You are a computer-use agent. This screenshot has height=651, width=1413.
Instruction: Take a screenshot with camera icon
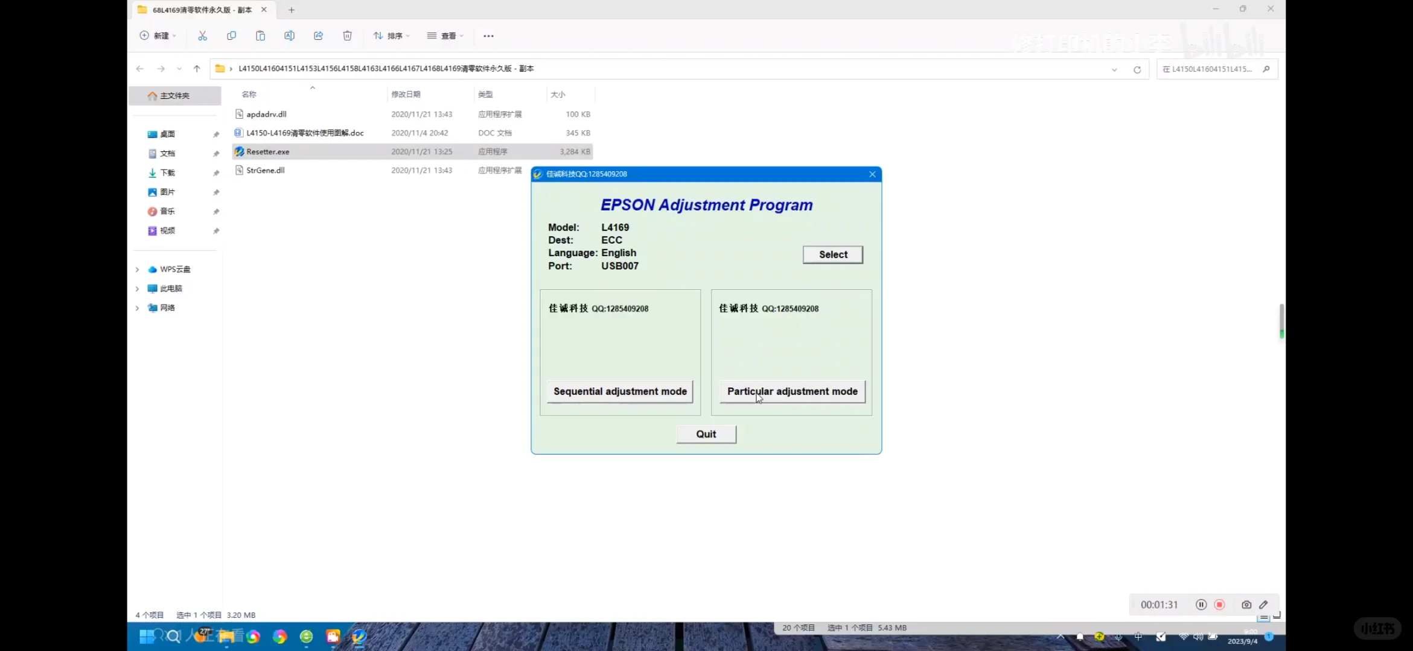click(1246, 605)
